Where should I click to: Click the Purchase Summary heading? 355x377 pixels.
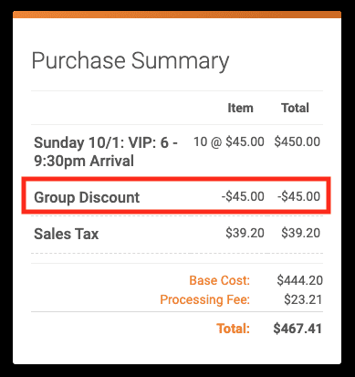click(131, 61)
